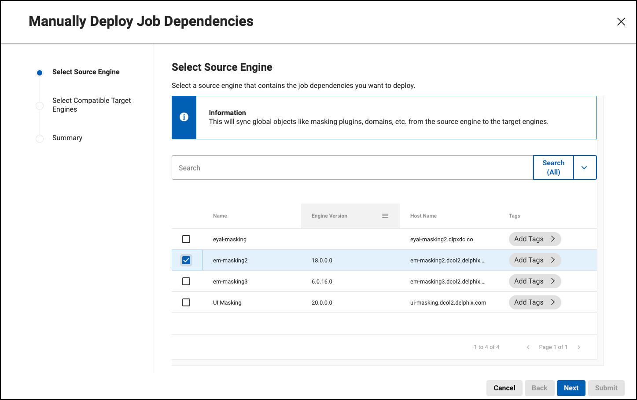Focus the Search input field
The height and width of the screenshot is (400, 637).
point(352,167)
